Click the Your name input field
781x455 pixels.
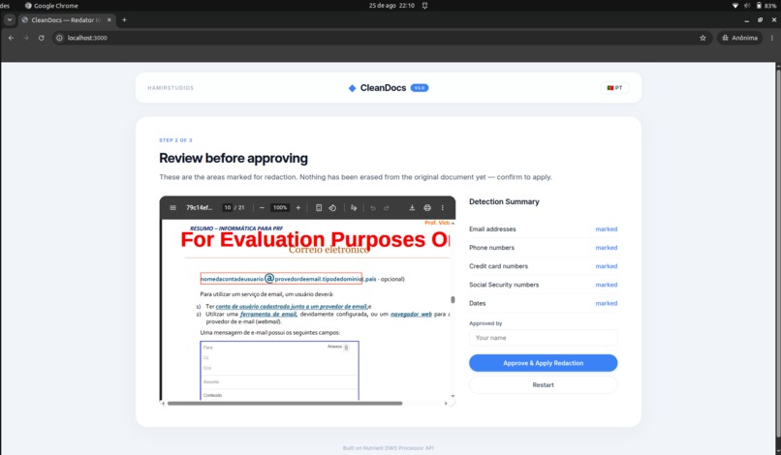[x=543, y=338]
